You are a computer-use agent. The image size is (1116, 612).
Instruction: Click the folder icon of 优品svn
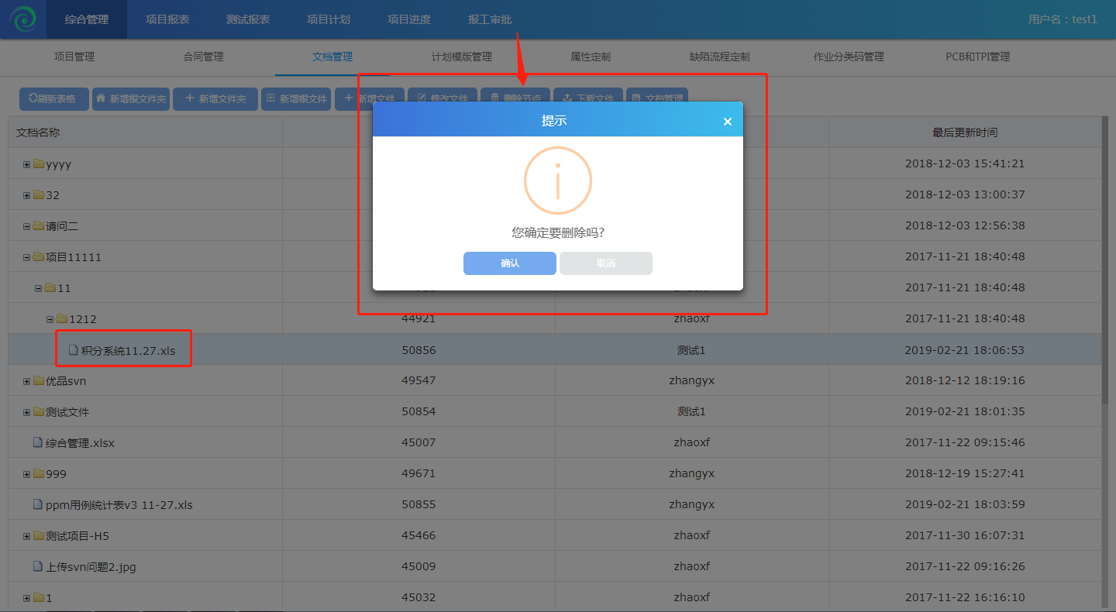(x=38, y=381)
